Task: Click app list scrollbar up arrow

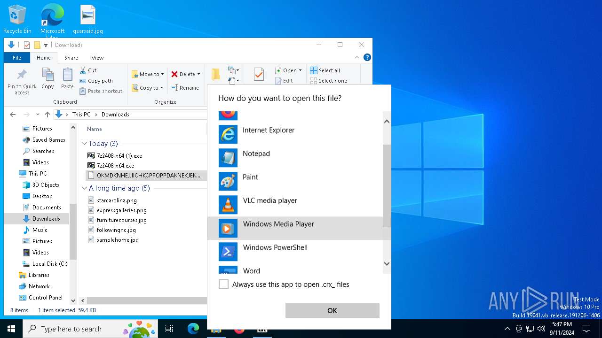Action: pos(387,122)
